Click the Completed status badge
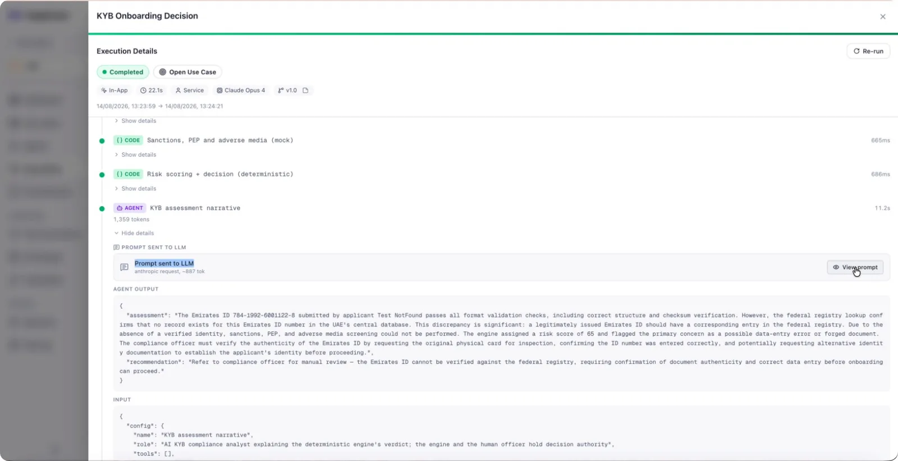This screenshot has height=461, width=898. 123,72
